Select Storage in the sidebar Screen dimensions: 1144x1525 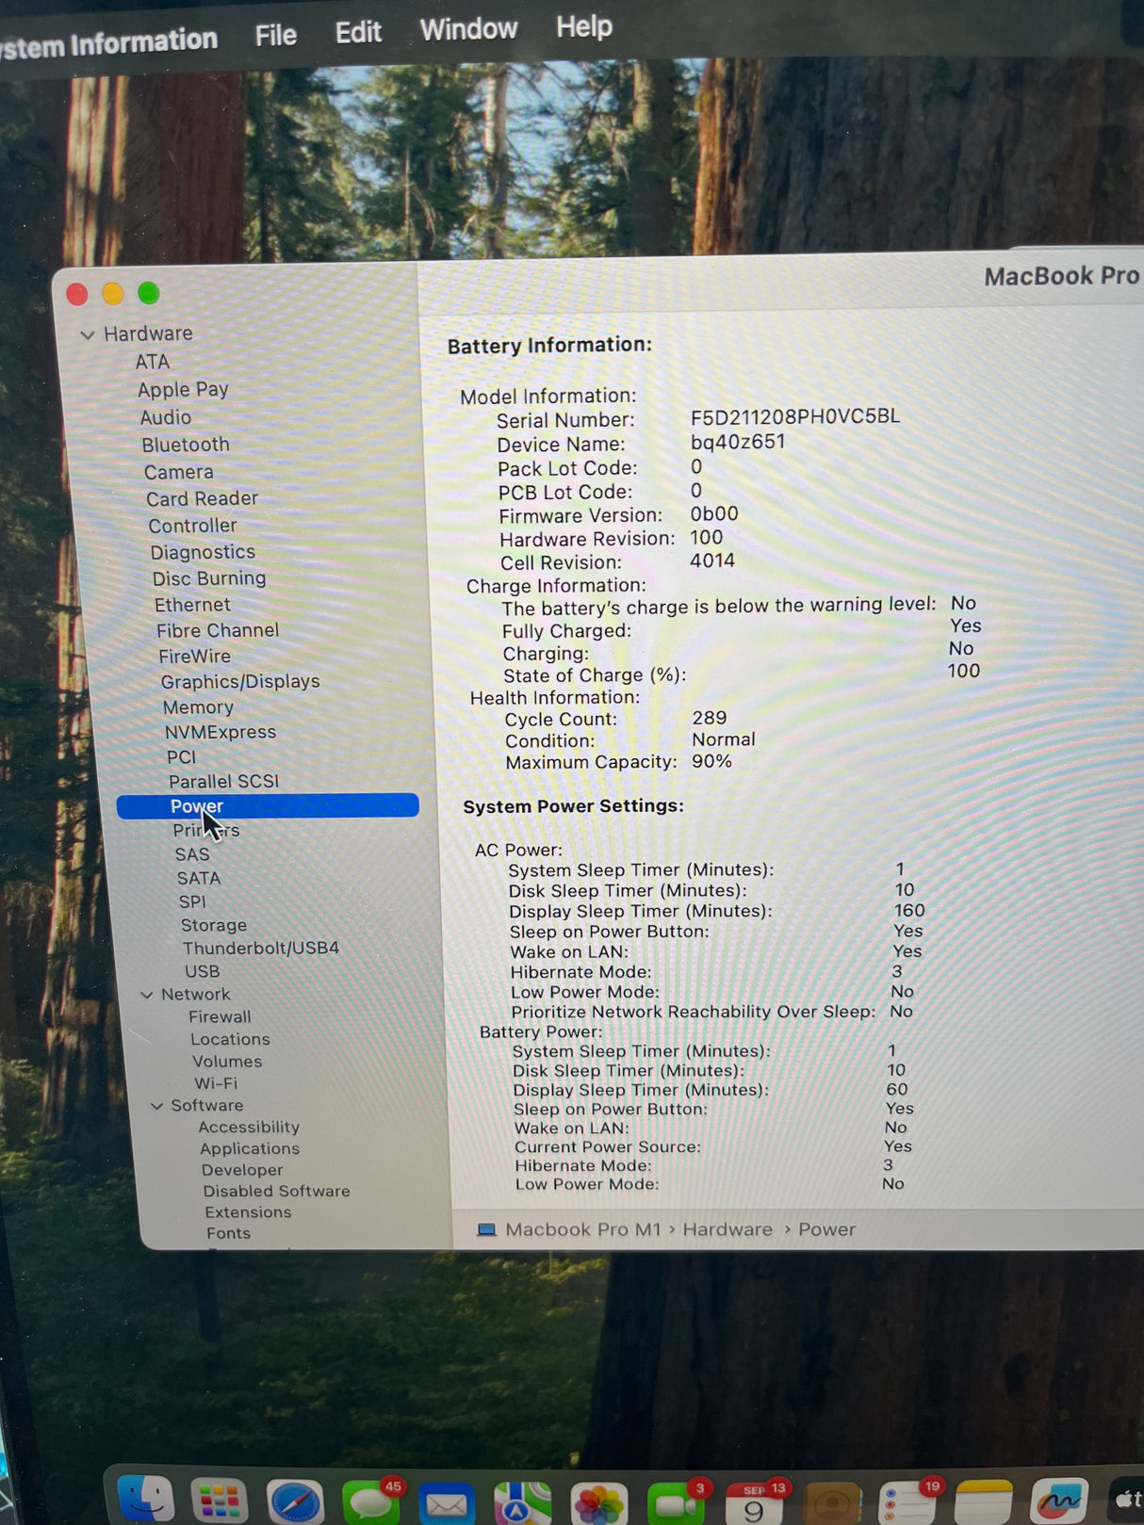[214, 925]
